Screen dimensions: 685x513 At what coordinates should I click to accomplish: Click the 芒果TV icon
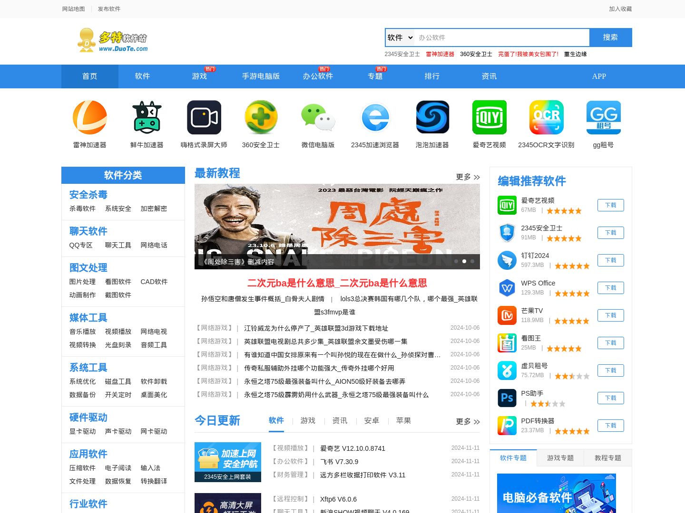[x=507, y=315]
